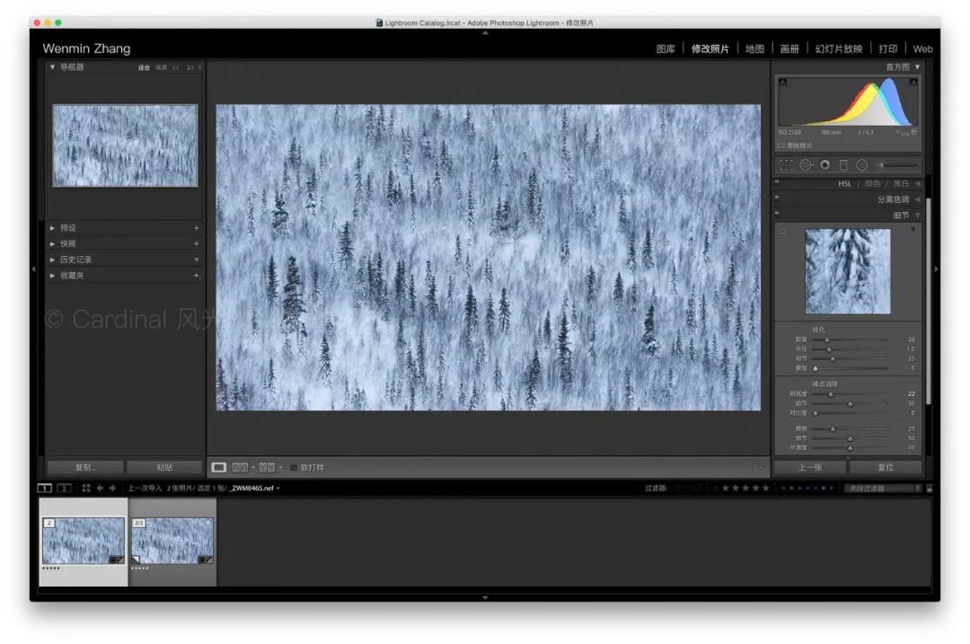Screen dimensions: 970x644
Task: Select the Graduated Filter tool
Action: (x=843, y=165)
